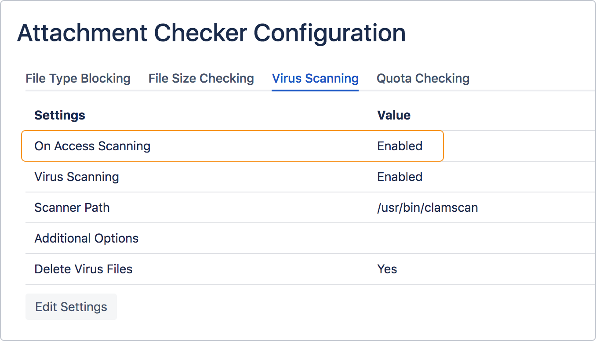Click the Enabled value for On Access Scanning
This screenshot has width=596, height=341.
pyautogui.click(x=400, y=146)
